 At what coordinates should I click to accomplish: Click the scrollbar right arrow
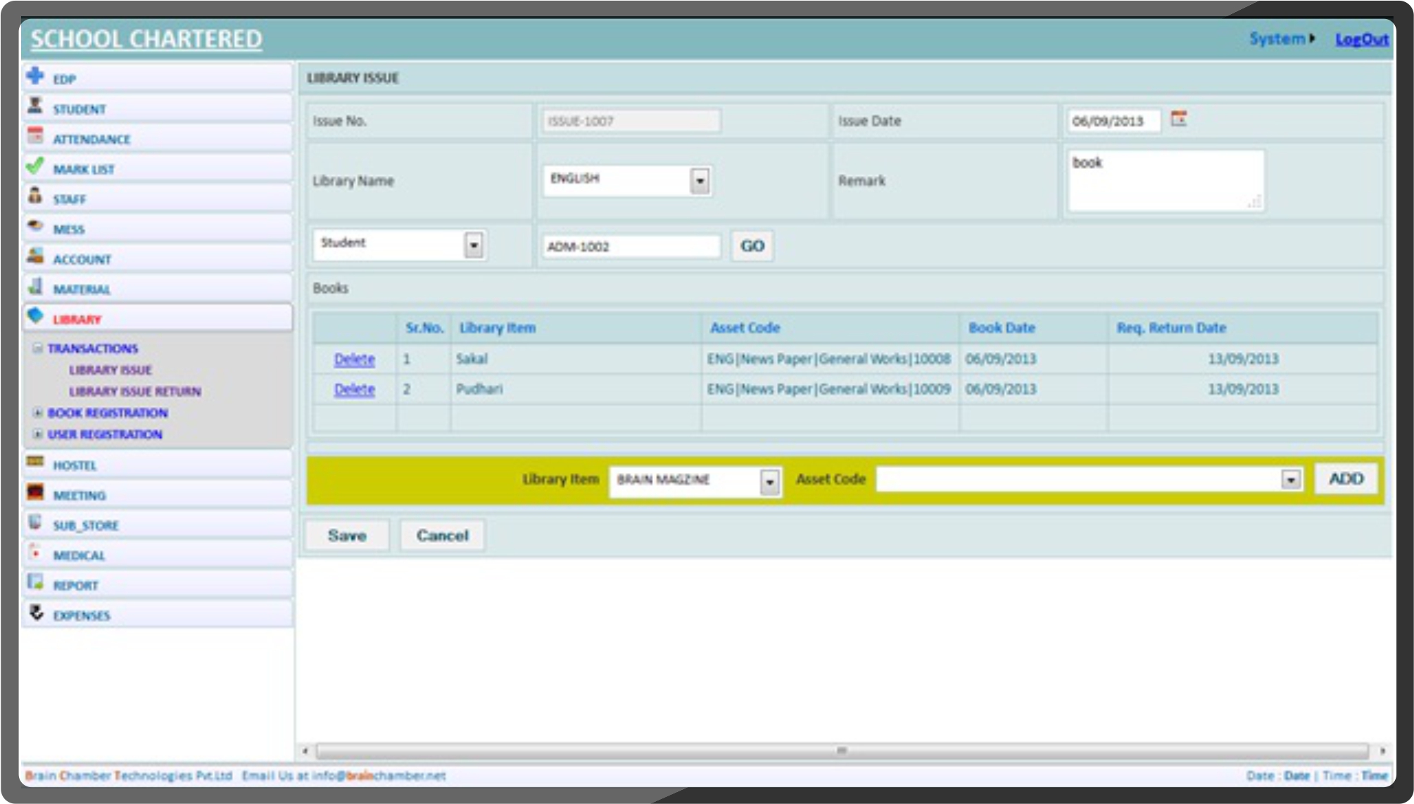1382,750
